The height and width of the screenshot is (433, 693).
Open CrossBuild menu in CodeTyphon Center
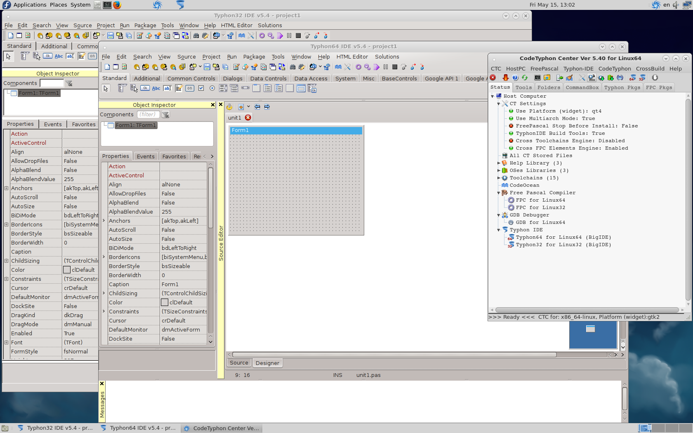[x=650, y=68]
